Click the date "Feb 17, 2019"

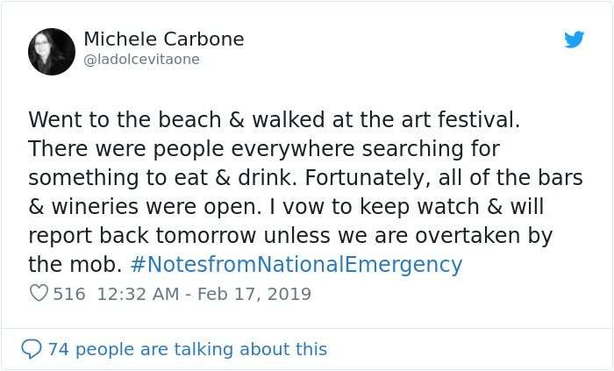[253, 294]
